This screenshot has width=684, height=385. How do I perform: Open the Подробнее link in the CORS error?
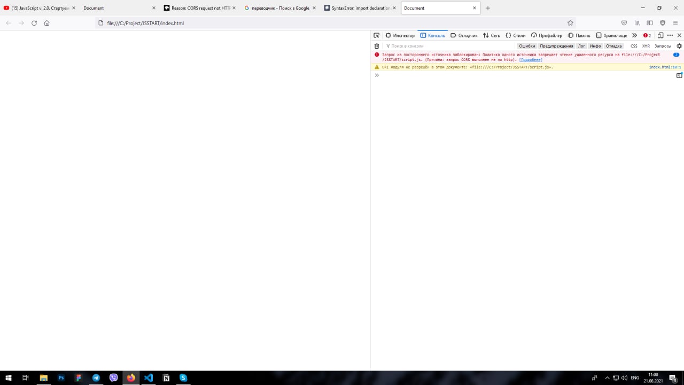pyautogui.click(x=531, y=60)
